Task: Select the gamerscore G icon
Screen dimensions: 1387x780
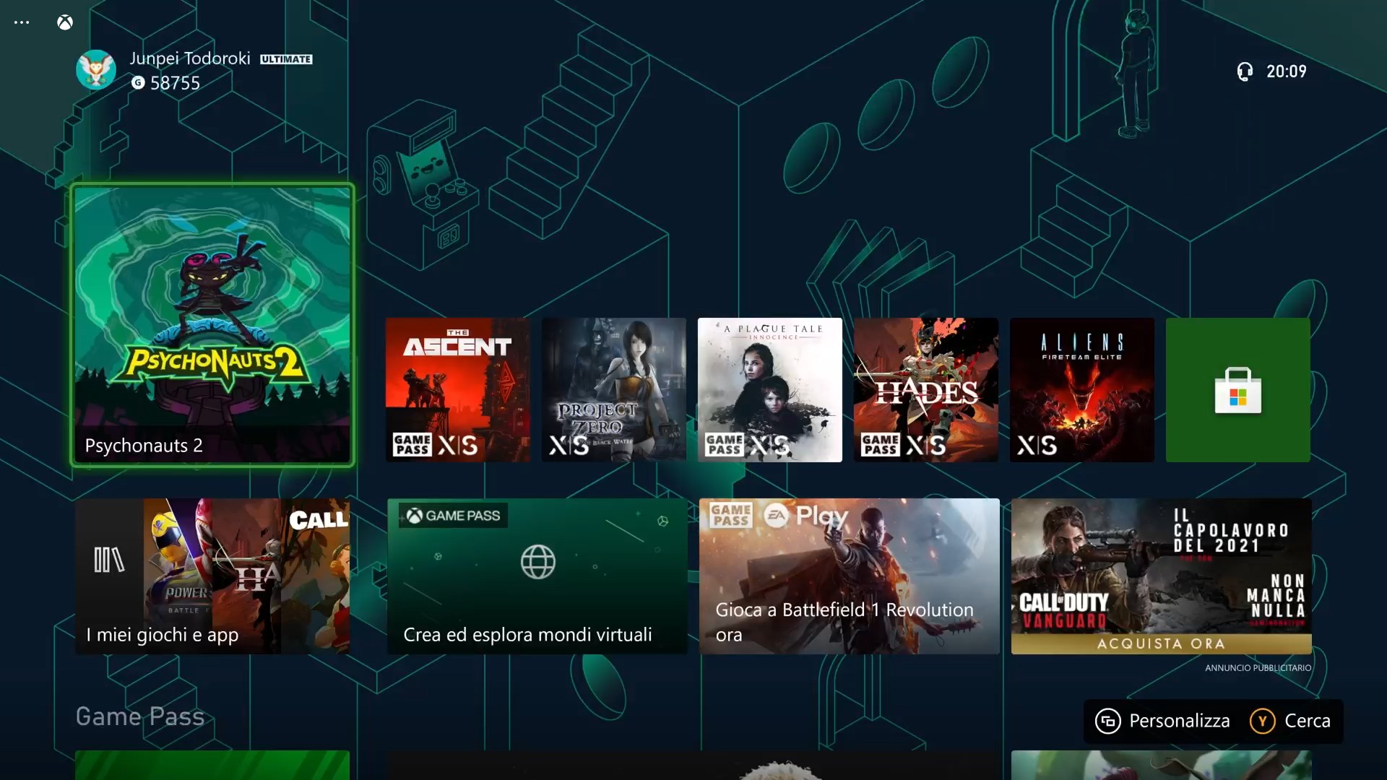Action: point(138,83)
